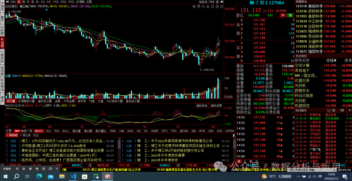
Task: Open Visual Studio Code from the taskbar
Action: click(x=73, y=176)
